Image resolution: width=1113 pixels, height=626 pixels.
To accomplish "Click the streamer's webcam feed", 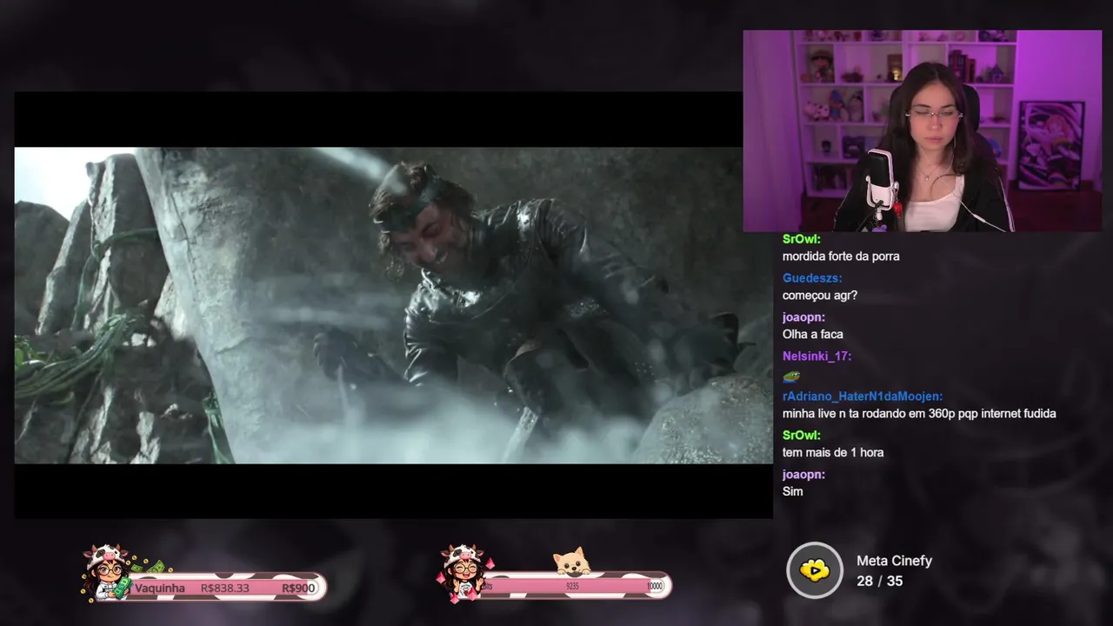I will [922, 131].
